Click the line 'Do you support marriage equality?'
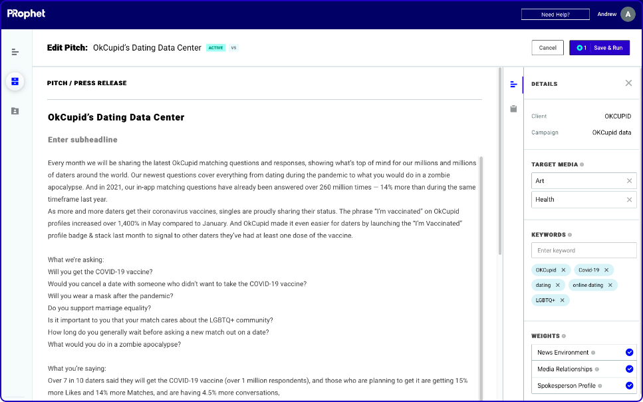The image size is (643, 402). point(99,308)
